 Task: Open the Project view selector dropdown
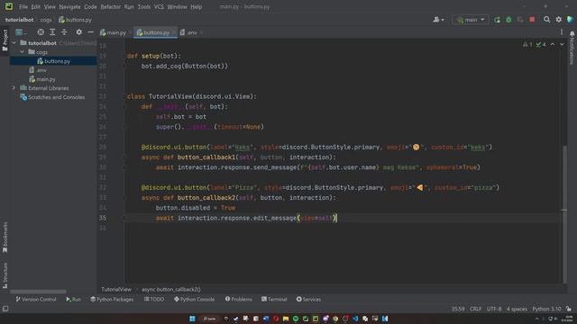[x=21, y=32]
